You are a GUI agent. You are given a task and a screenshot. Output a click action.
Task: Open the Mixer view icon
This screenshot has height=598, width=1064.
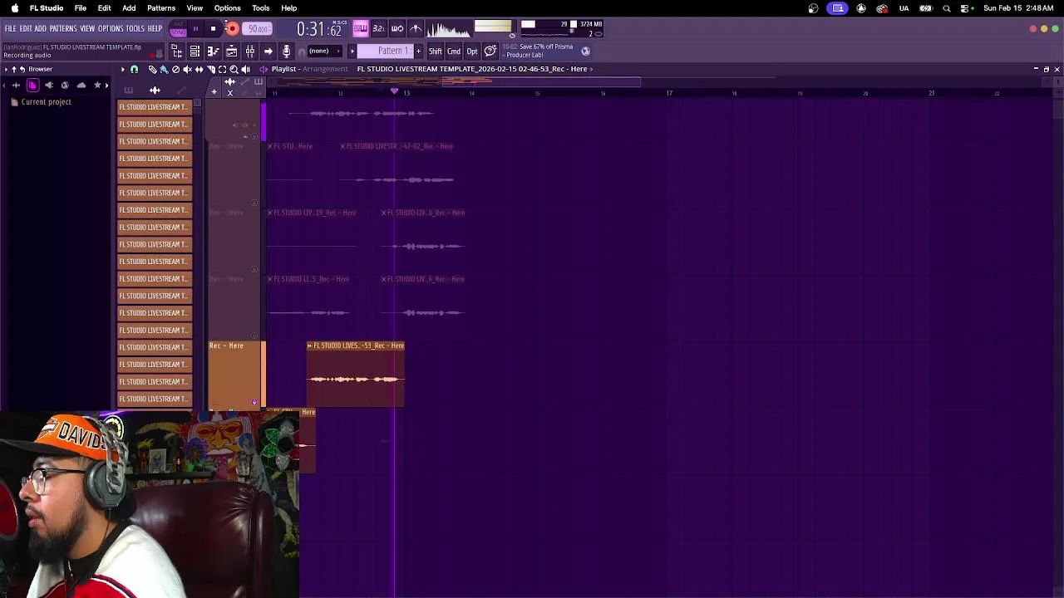pos(249,51)
